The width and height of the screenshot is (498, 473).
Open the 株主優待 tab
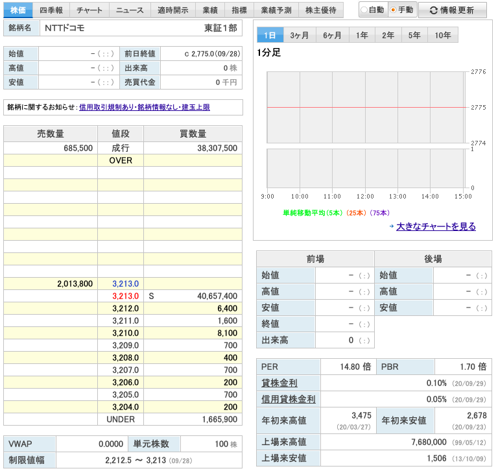click(321, 10)
